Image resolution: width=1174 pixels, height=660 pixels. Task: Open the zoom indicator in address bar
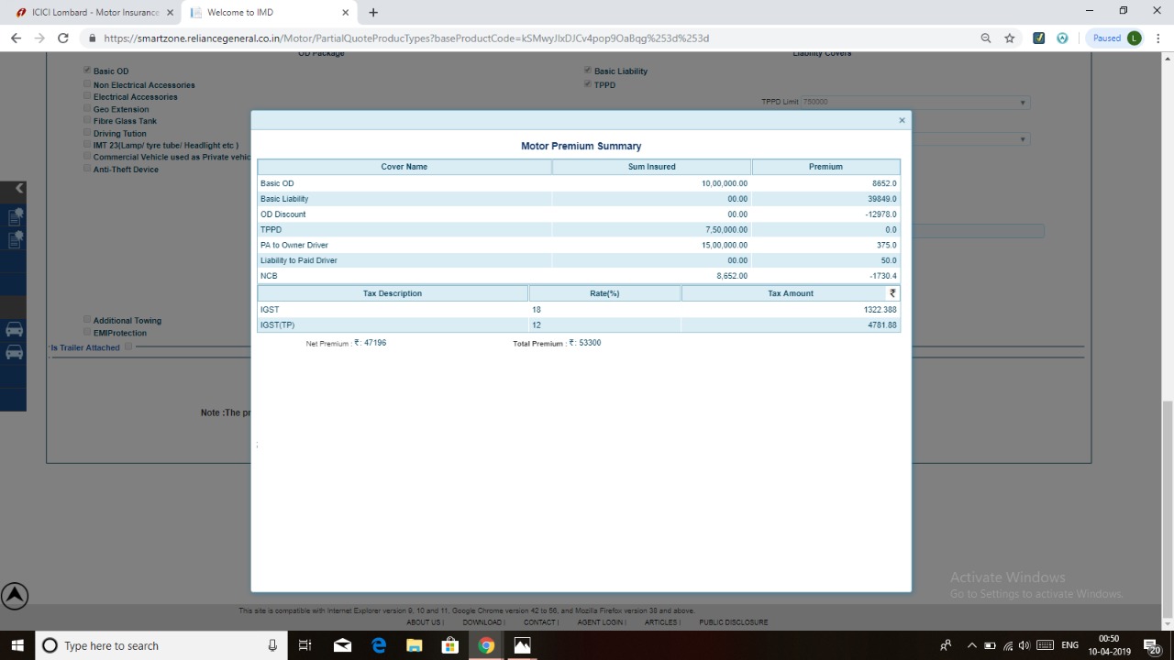[986, 38]
